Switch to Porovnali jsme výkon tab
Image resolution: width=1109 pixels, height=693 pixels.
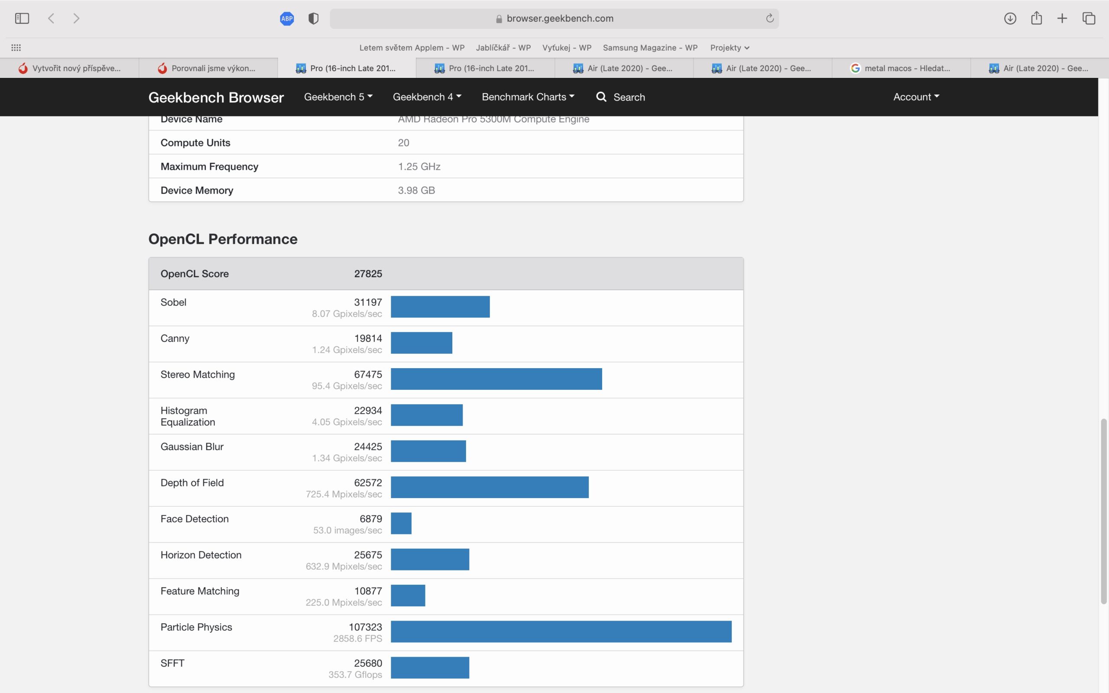click(208, 68)
